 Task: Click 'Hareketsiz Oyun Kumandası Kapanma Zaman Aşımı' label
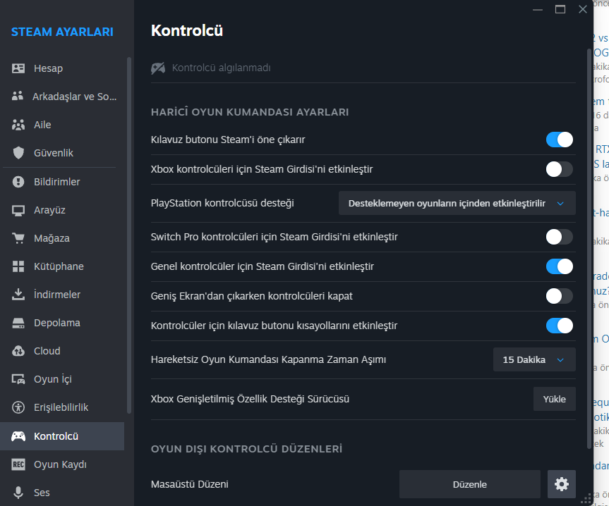pyautogui.click(x=268, y=359)
